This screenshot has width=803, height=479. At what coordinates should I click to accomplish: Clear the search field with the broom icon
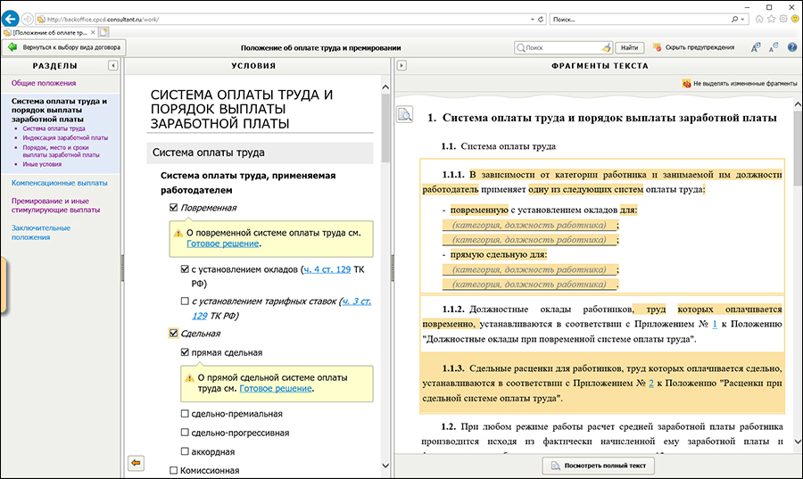point(606,47)
